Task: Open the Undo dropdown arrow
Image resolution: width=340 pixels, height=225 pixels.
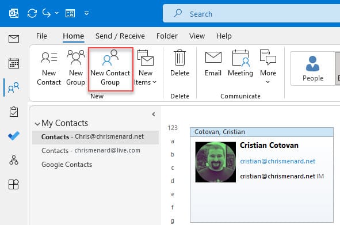Action: click(x=56, y=13)
